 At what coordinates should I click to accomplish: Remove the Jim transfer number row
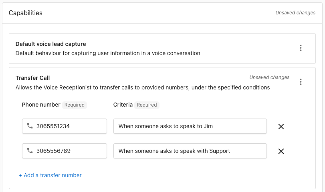[281, 127]
